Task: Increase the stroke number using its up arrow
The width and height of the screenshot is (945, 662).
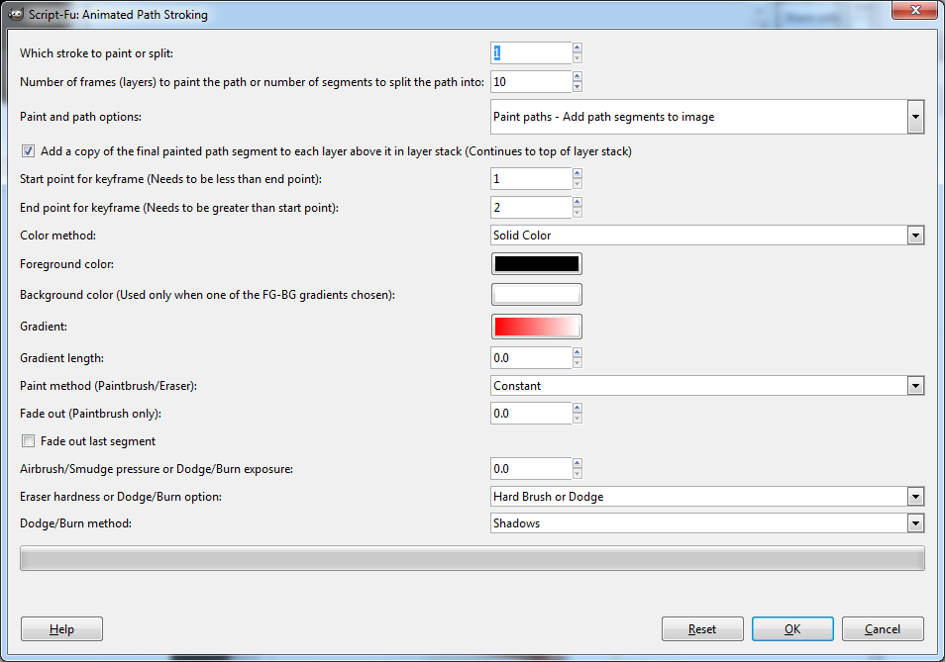Action: pos(577,48)
